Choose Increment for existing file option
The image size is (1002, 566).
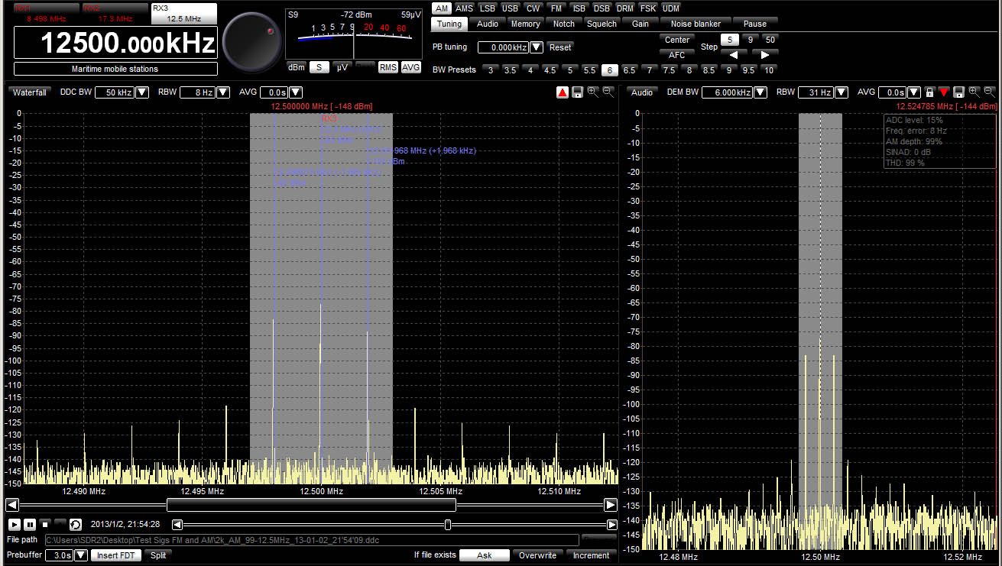pyautogui.click(x=591, y=555)
